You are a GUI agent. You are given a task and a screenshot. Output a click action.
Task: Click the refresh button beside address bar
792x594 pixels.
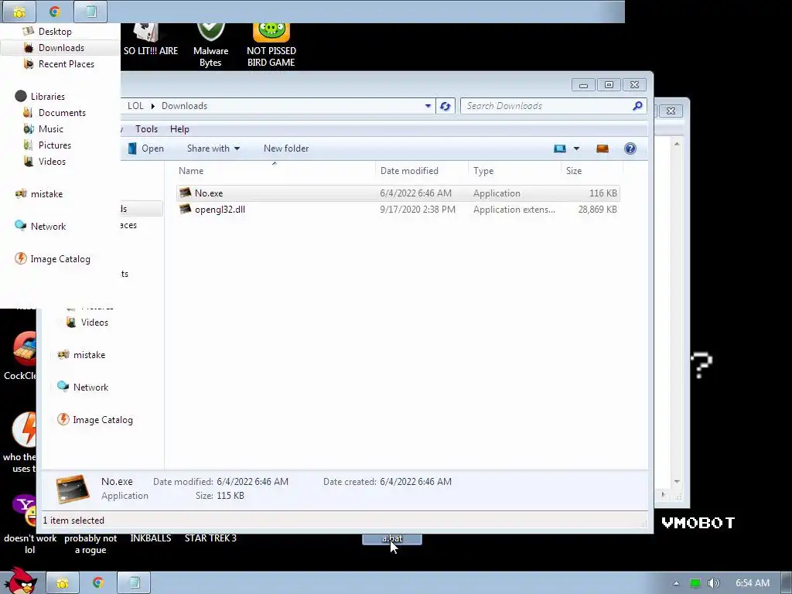445,106
